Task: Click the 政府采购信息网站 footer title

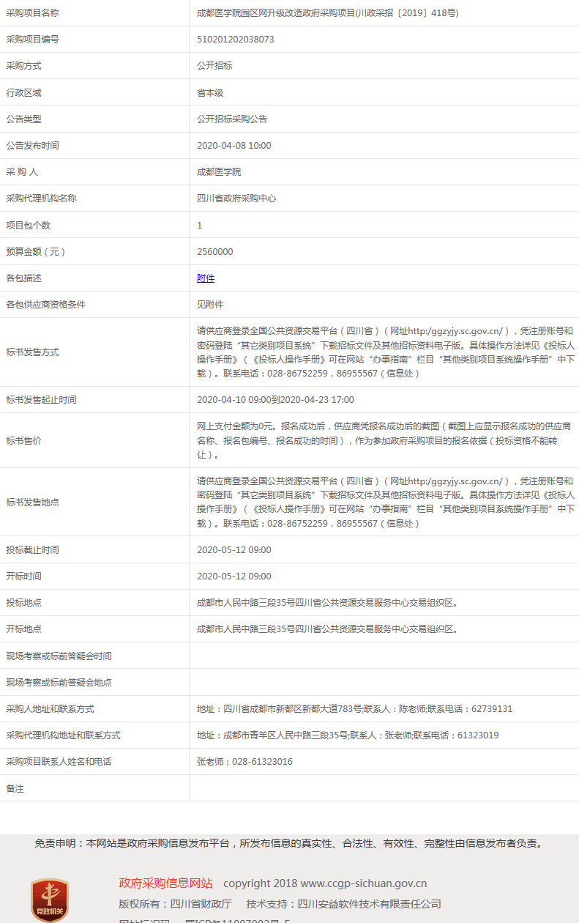Action: pyautogui.click(x=166, y=883)
